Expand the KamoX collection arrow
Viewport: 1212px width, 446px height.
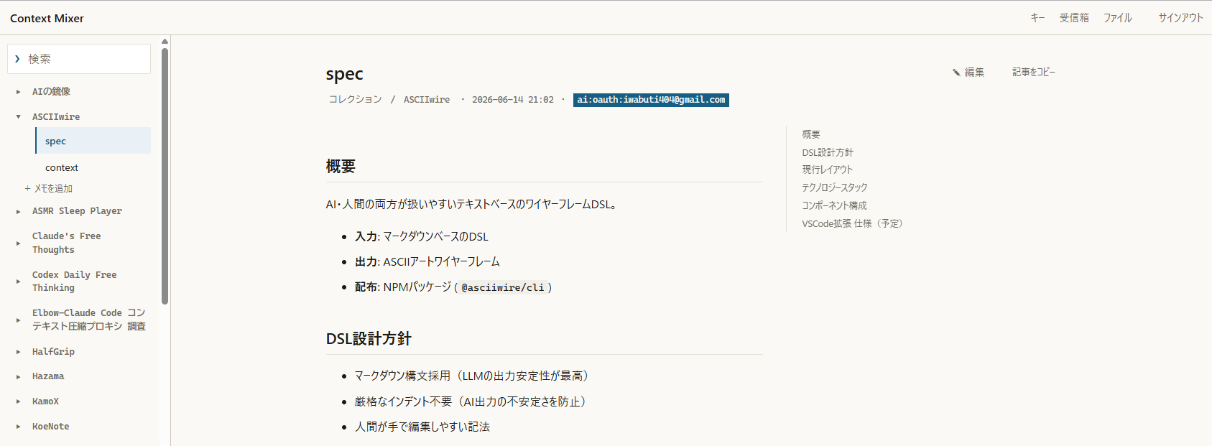[18, 401]
